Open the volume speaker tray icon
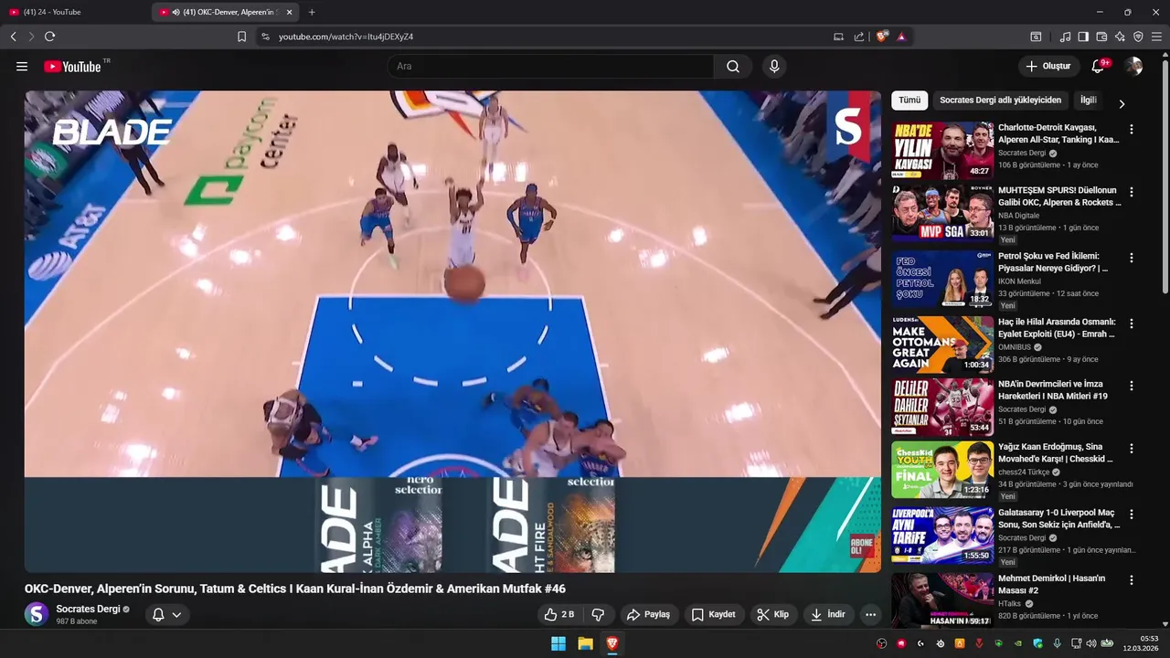The width and height of the screenshot is (1170, 658). 1090,643
